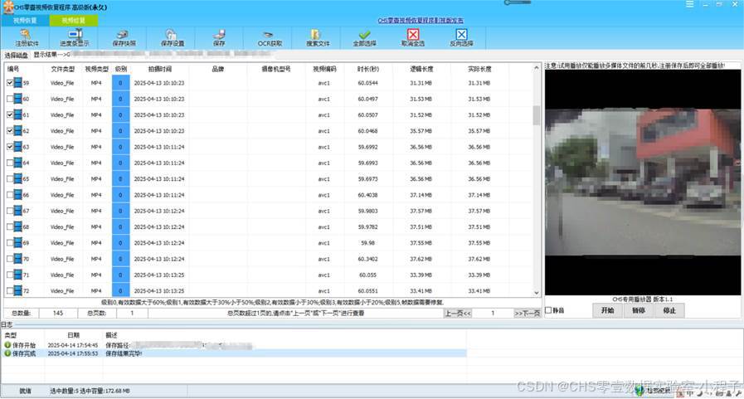Sort by 时长(秒) column header
Image resolution: width=744 pixels, height=399 pixels.
click(x=367, y=69)
